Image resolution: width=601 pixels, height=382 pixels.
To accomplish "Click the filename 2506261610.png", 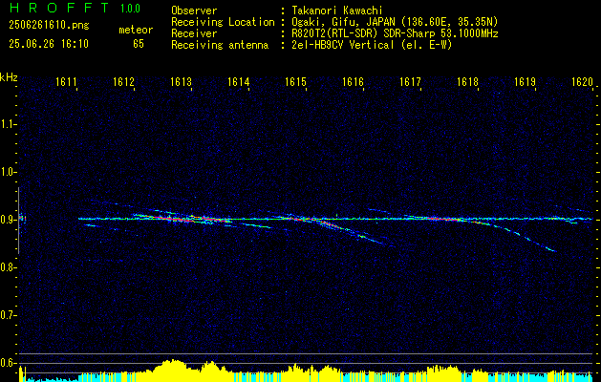I will (49, 26).
